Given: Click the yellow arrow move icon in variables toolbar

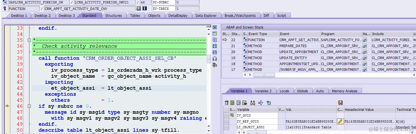Looking at the screenshot, I should click(261, 103).
